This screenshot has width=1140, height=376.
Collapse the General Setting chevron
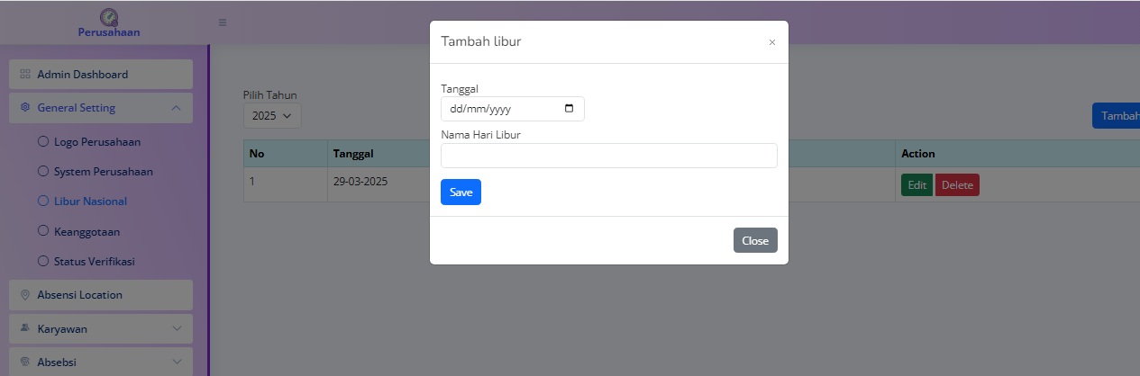(176, 108)
